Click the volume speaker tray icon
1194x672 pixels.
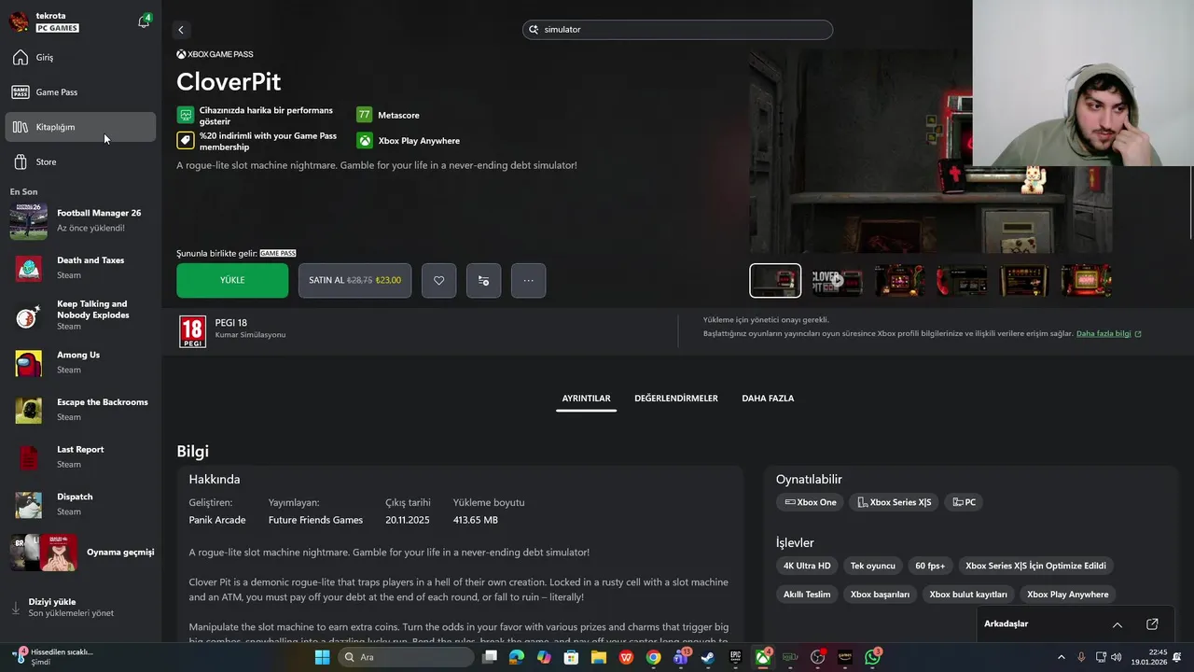click(1117, 657)
